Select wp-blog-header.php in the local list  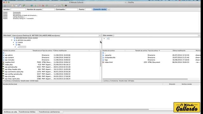[x=13, y=69]
